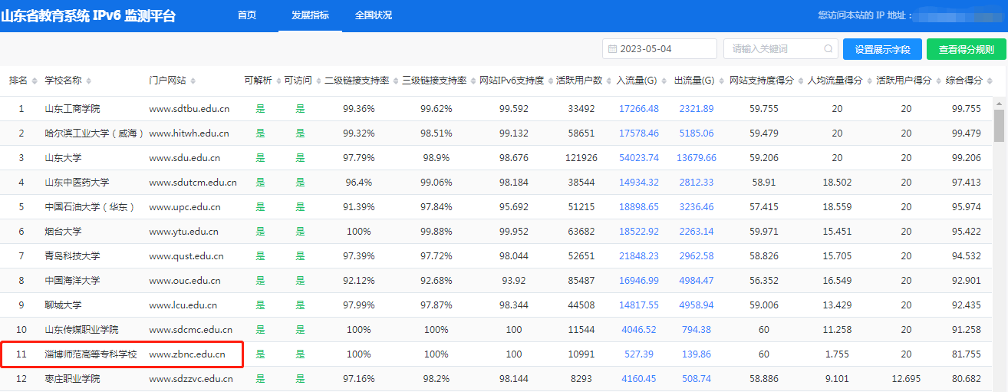Viewport: 1008px width, 392px height.
Task: Click sort arrows next to 学校名称
Action: tap(88, 81)
